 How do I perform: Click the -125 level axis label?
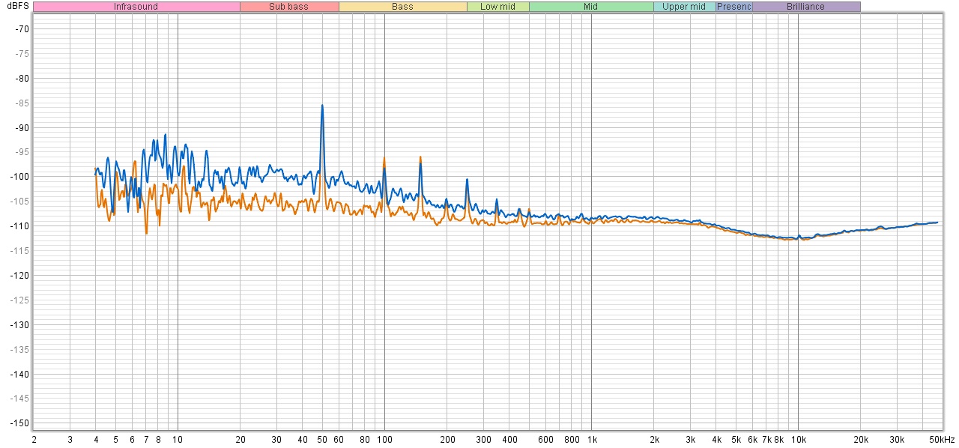[x=20, y=300]
